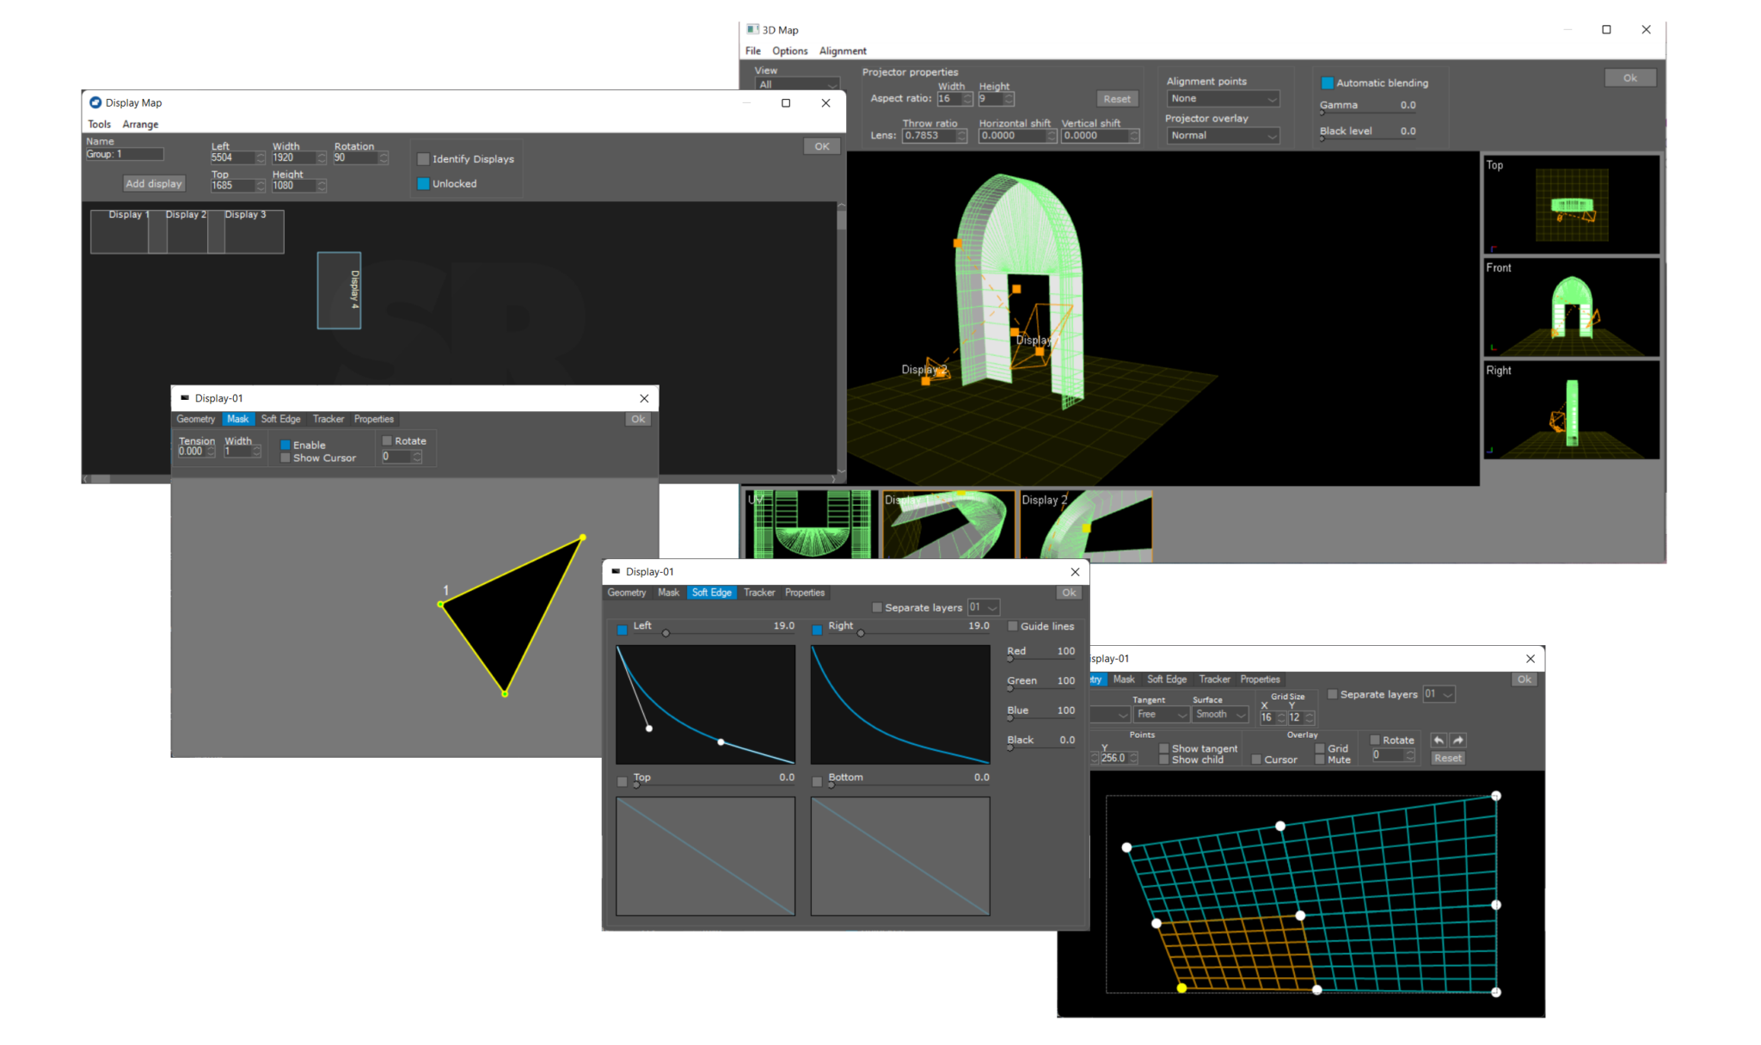Enable the Mask checkbox in Display-01

click(285, 445)
